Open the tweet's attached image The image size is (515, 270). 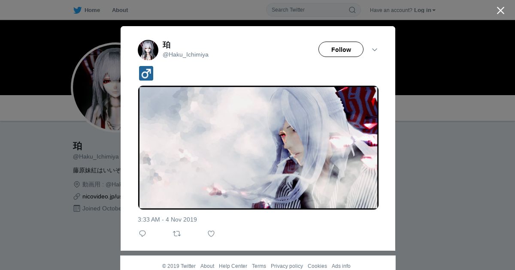[x=258, y=147]
